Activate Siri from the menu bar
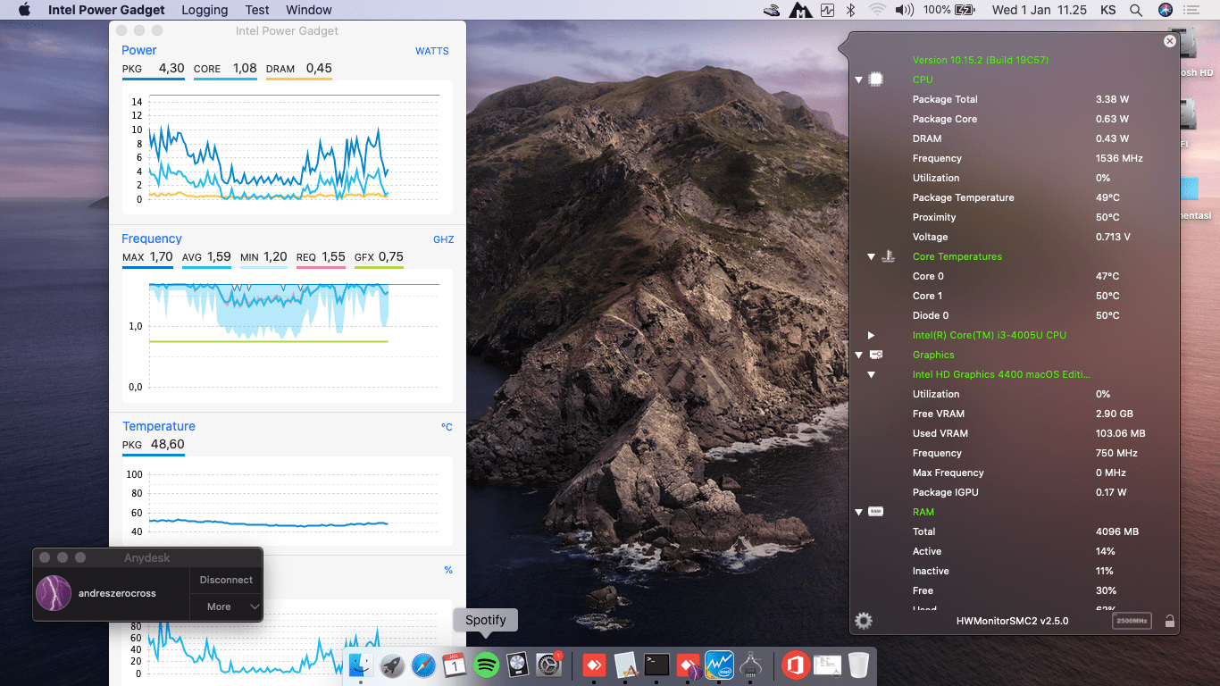This screenshot has height=686, width=1220. point(1165,10)
